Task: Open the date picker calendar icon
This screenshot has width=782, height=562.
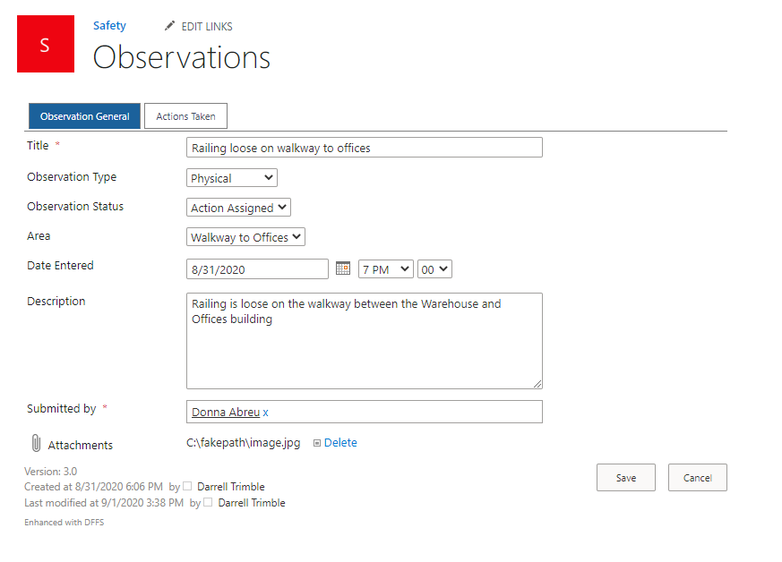Action: [343, 268]
